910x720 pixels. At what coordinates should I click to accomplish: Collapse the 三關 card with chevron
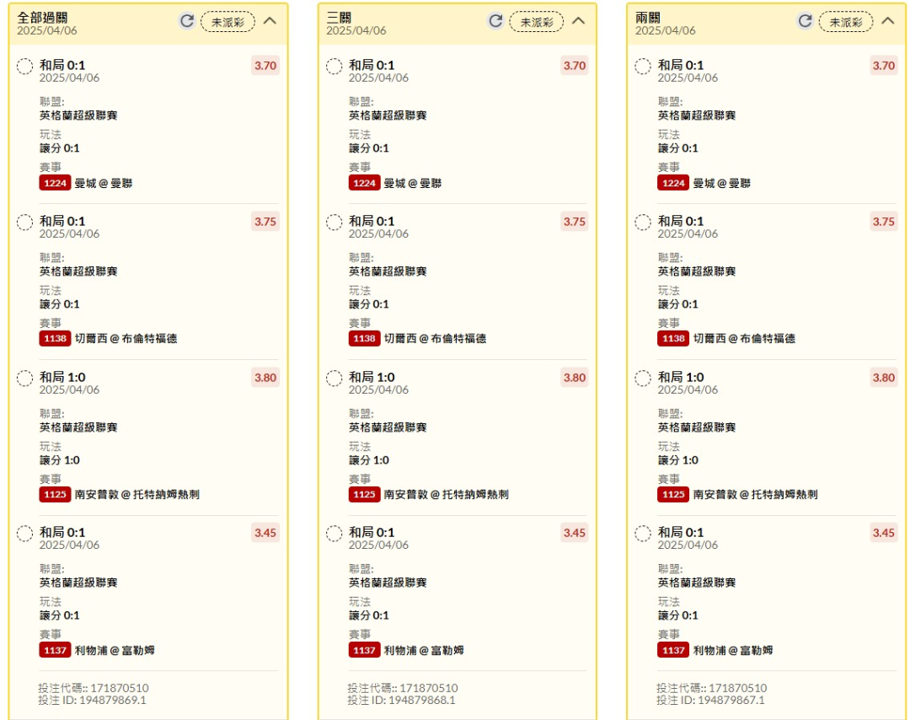578,21
